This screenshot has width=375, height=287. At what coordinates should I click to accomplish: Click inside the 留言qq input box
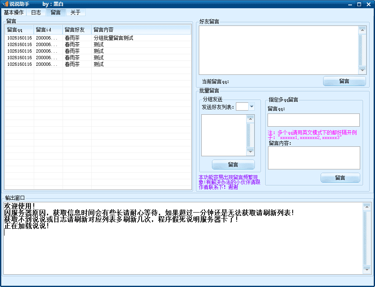pyautogui.click(x=314, y=120)
